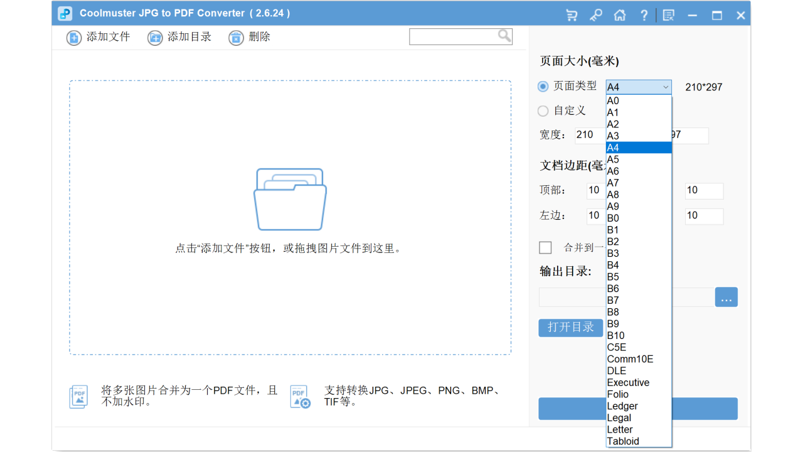Select Tabloid from the dropdown list
Image resolution: width=803 pixels, height=452 pixels.
point(623,441)
